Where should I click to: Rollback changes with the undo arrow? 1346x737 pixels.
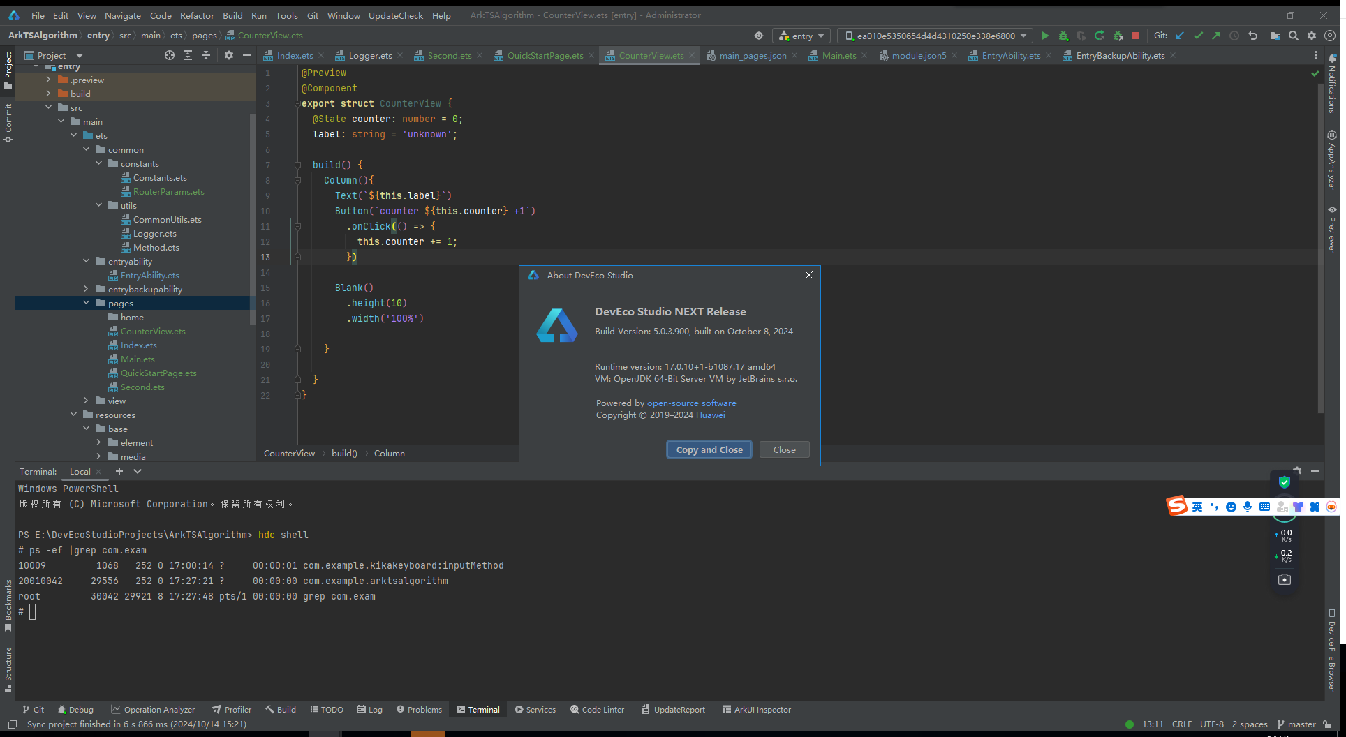coord(1252,36)
